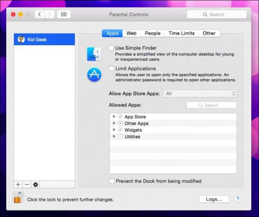
Task: Open the Time Limits tab
Action: click(182, 33)
